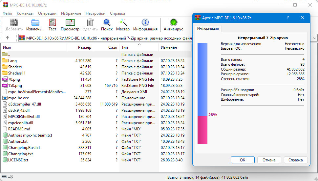This screenshot has width=318, height=181.
Task: Sort by the Размер column header
Action: 80,47
